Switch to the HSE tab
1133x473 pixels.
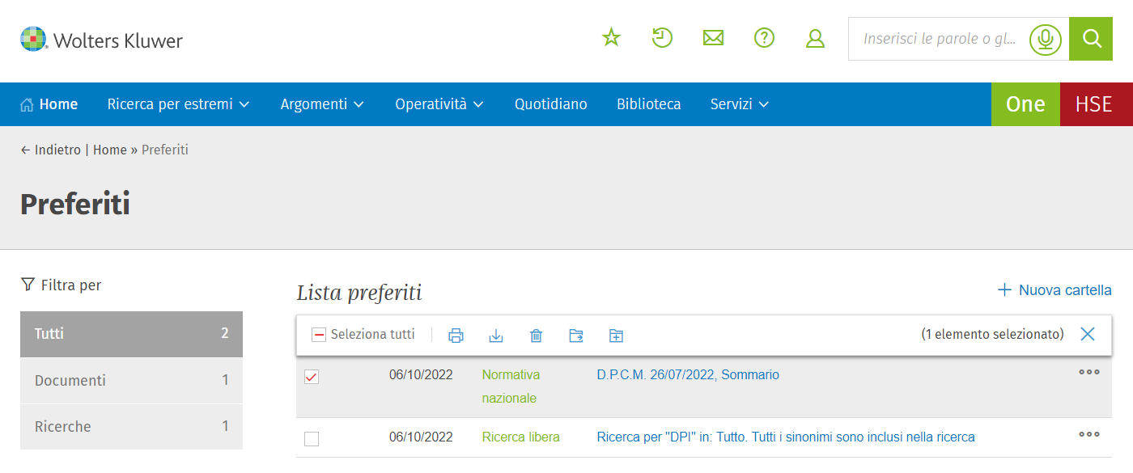click(x=1094, y=104)
